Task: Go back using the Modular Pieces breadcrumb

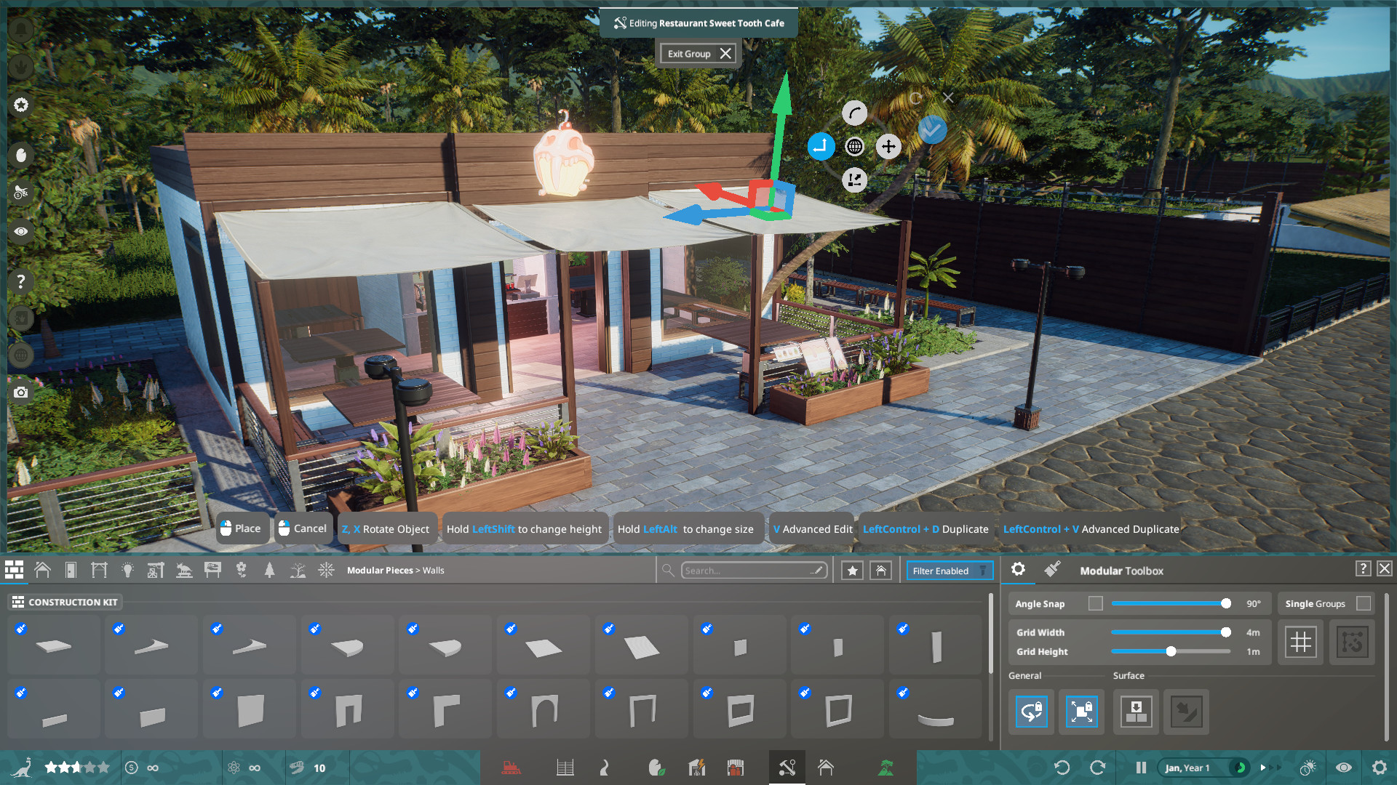Action: coord(380,571)
